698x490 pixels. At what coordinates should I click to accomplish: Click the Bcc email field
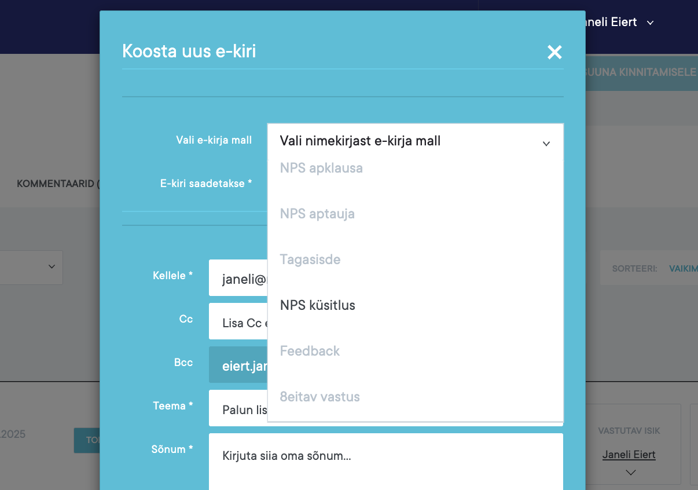238,365
